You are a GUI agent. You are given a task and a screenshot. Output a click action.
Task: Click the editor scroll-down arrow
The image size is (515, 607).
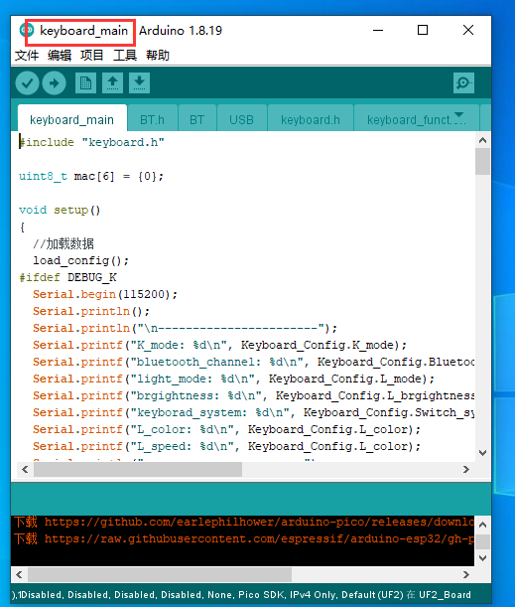(482, 453)
